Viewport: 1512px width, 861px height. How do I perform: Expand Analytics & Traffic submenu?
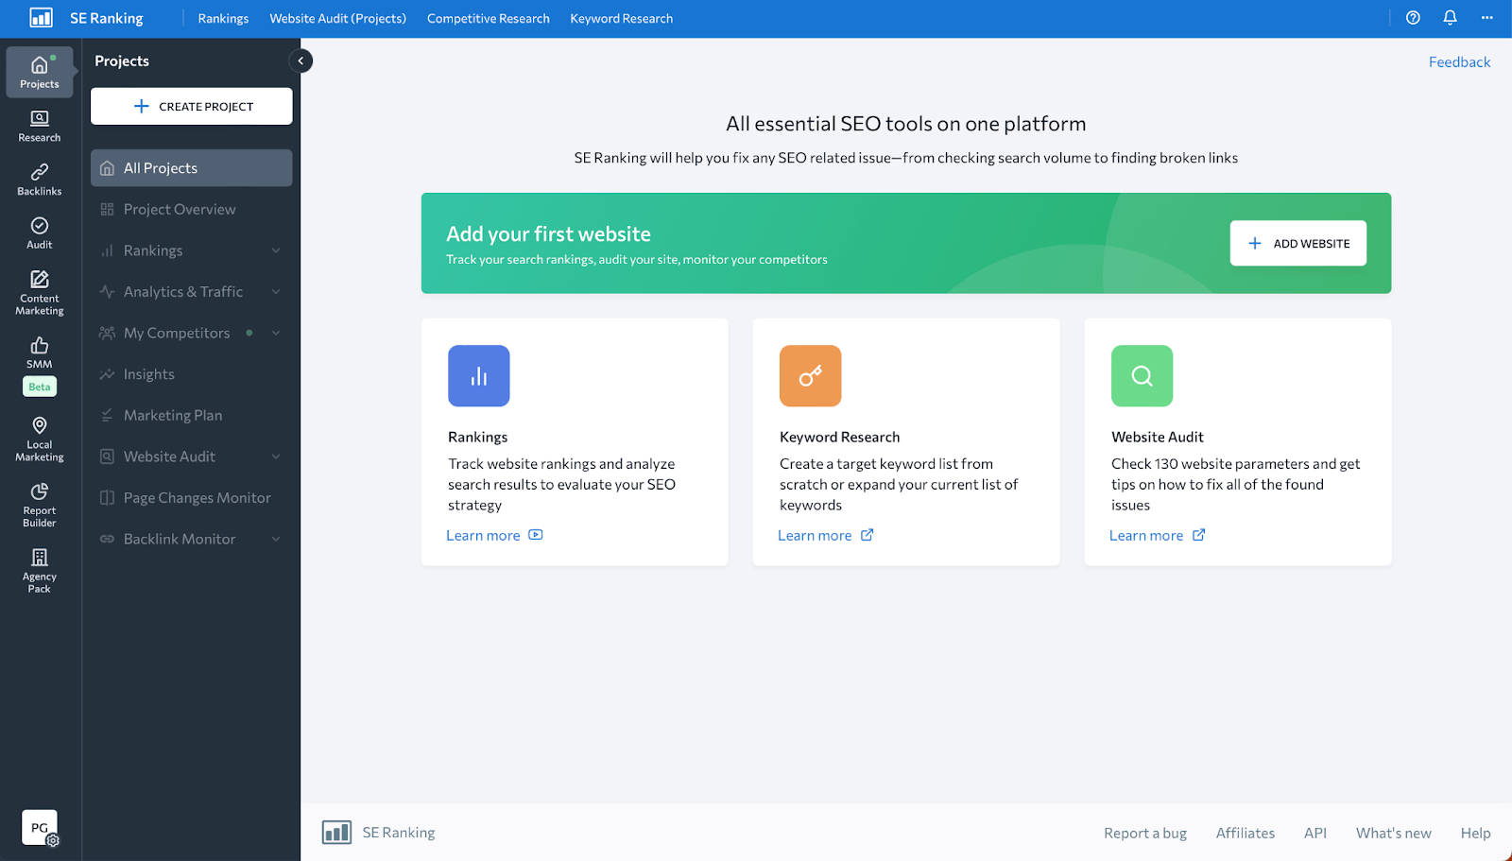point(276,292)
